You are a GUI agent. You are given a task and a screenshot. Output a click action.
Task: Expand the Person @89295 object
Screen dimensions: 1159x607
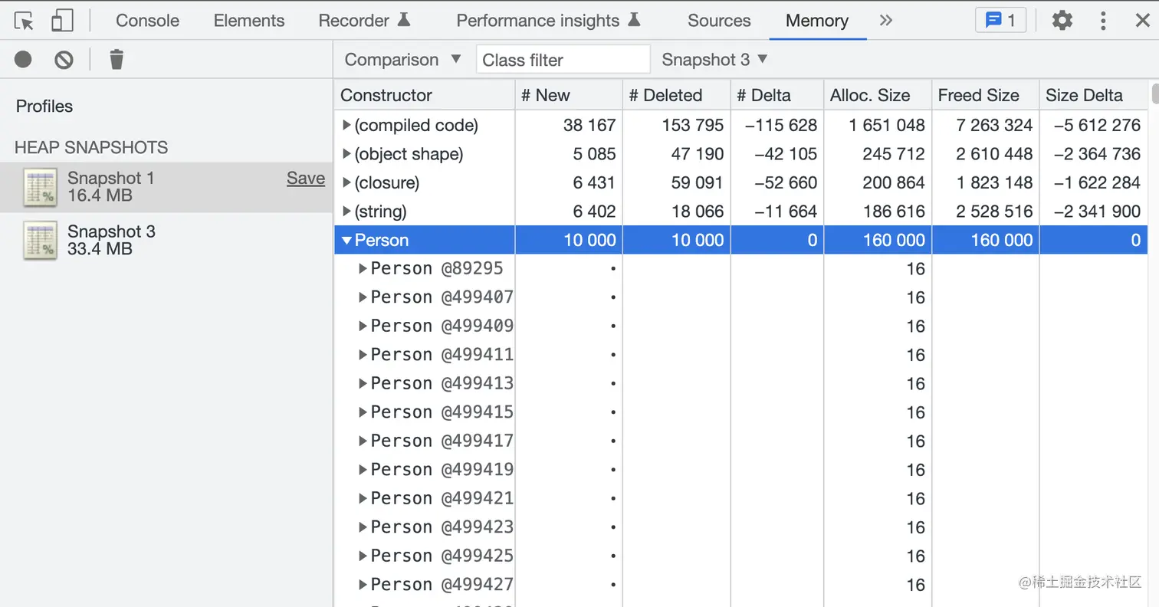(x=363, y=269)
